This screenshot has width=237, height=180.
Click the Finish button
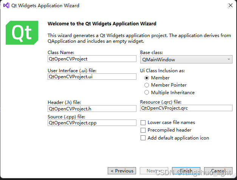[186, 171]
